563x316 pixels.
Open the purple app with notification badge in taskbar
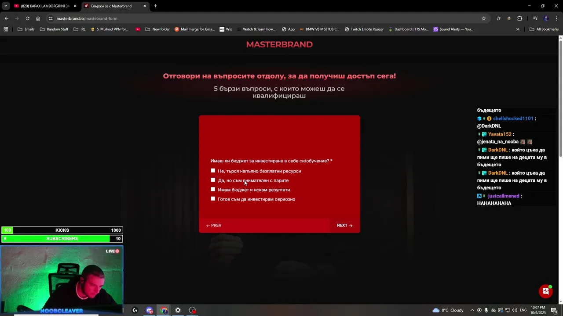pyautogui.click(x=150, y=310)
